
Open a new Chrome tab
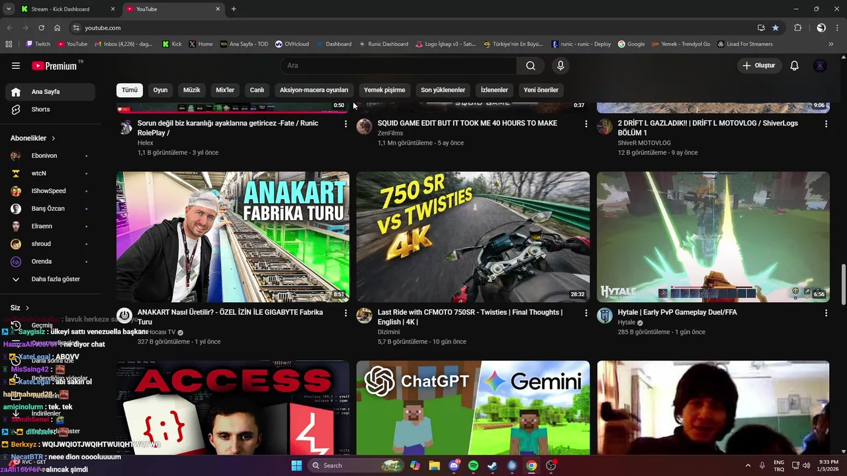[x=234, y=9]
